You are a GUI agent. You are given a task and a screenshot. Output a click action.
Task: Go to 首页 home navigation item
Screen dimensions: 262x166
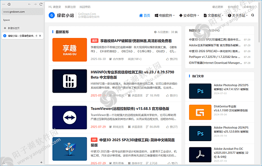(145, 15)
